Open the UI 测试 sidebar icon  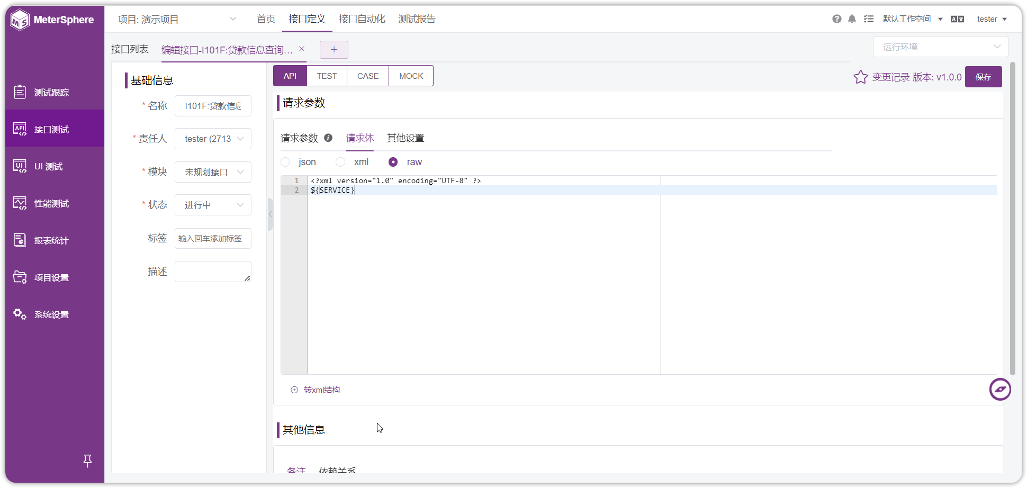point(20,166)
